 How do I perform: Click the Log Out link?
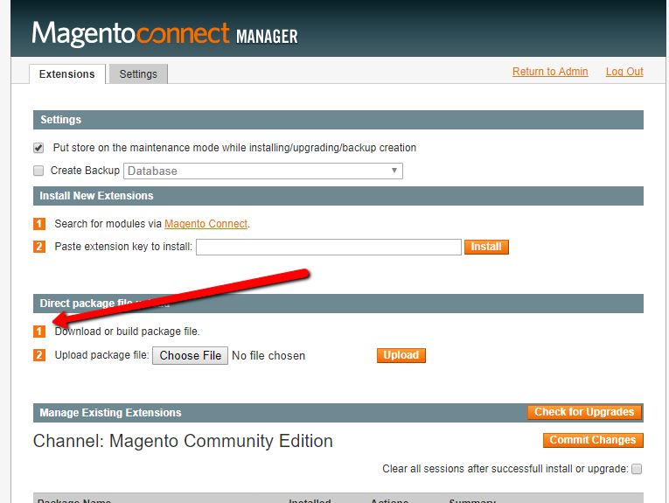click(624, 72)
